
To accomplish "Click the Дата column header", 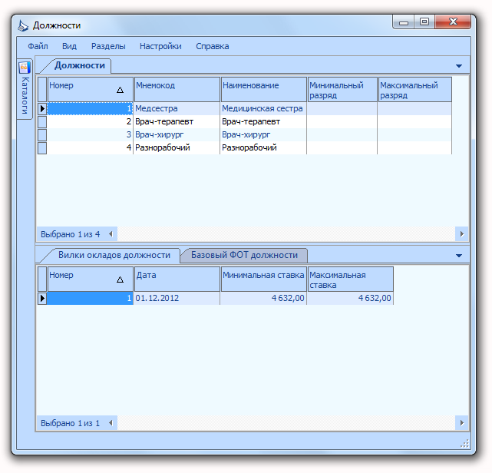I will point(177,279).
